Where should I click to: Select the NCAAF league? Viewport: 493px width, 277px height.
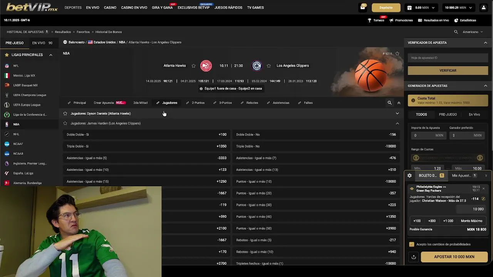coord(18,144)
